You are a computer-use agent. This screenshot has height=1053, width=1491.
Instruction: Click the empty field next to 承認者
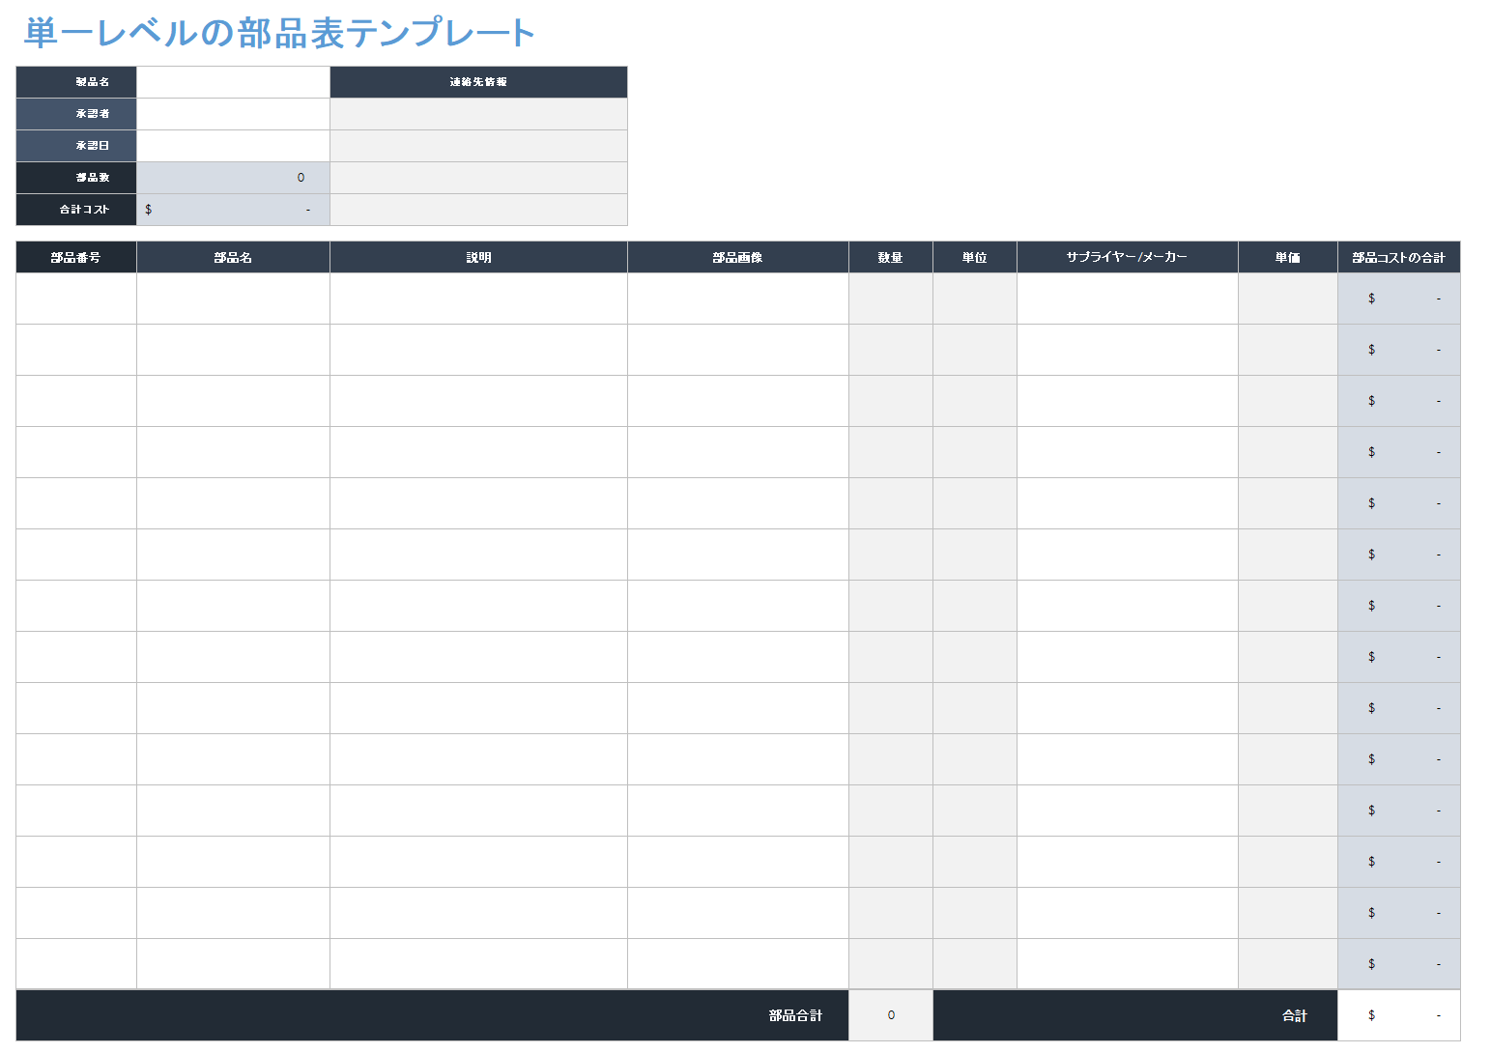tap(233, 114)
